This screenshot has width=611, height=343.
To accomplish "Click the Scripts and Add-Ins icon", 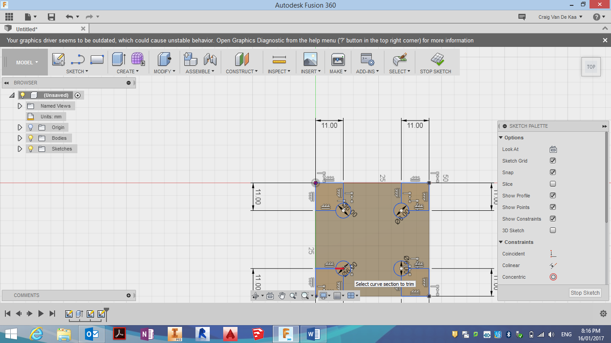I will point(367,59).
